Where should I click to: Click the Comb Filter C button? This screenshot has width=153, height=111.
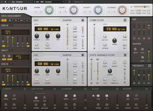pyautogui.click(x=125, y=20)
